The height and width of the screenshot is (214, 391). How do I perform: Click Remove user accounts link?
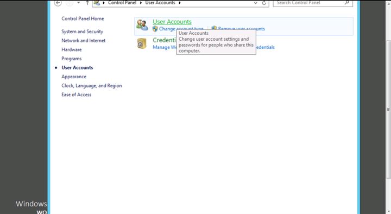click(241, 29)
